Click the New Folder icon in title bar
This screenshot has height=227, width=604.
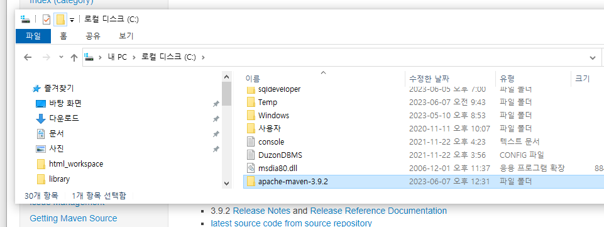point(60,19)
